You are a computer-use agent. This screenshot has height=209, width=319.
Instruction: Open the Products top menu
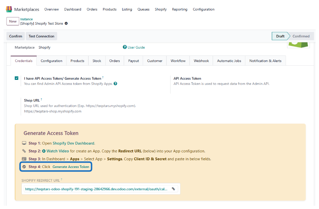point(110,9)
